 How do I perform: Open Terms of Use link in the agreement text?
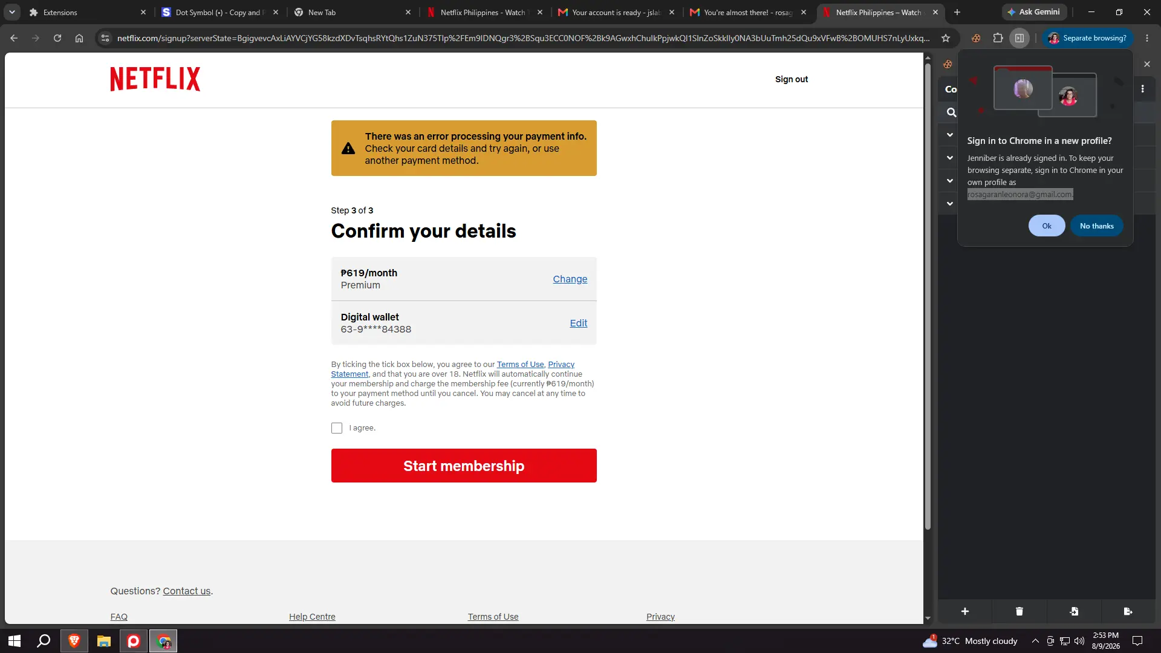tap(521, 365)
